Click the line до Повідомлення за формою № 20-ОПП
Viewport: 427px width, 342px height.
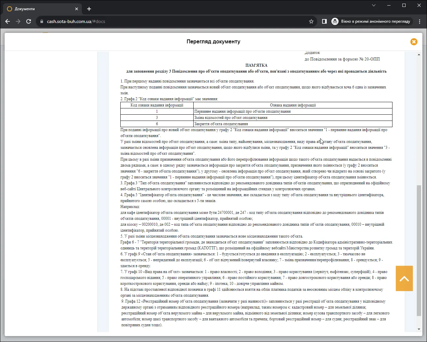click(x=342, y=59)
